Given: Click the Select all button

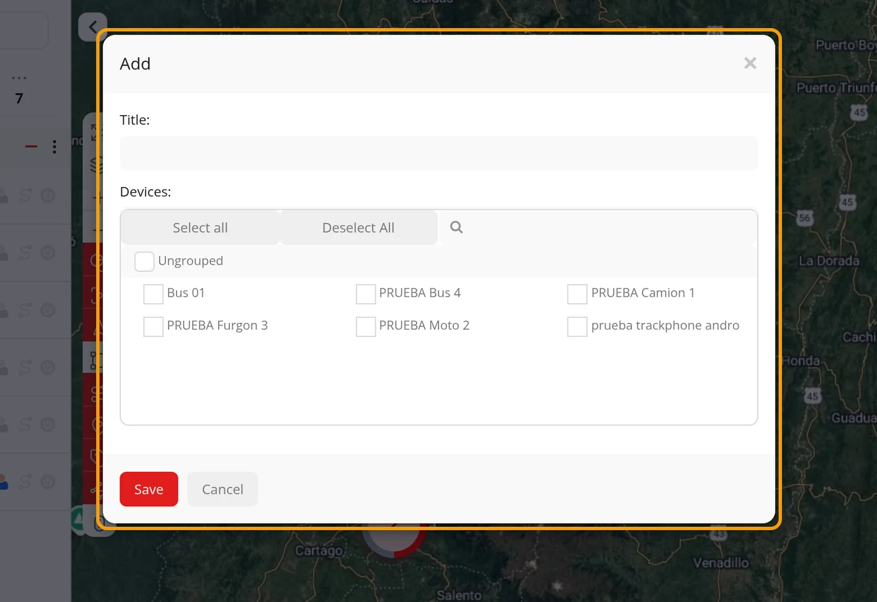Looking at the screenshot, I should pyautogui.click(x=200, y=228).
